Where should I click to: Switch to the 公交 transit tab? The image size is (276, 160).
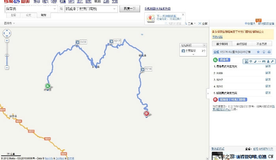pyautogui.click(x=28, y=15)
